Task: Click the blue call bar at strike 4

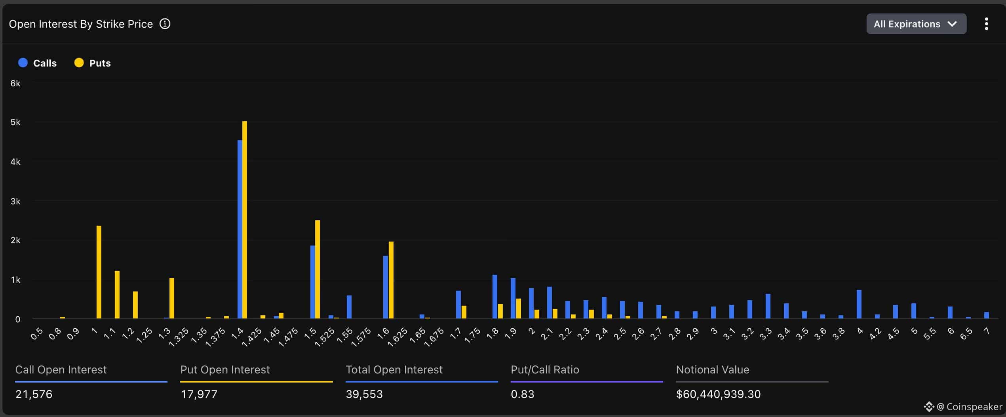Action: point(859,304)
